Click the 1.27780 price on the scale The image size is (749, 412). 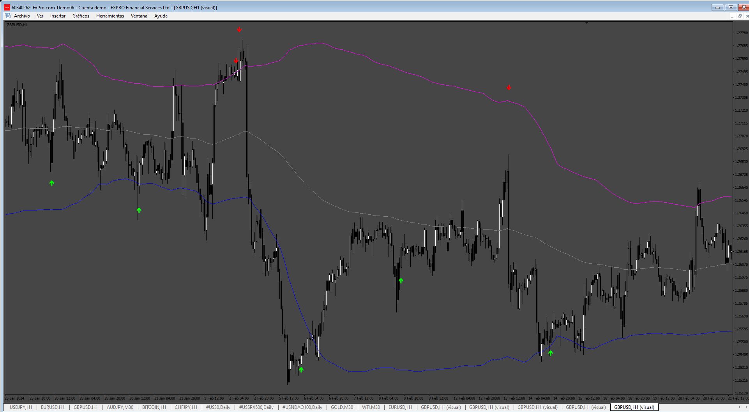click(741, 33)
